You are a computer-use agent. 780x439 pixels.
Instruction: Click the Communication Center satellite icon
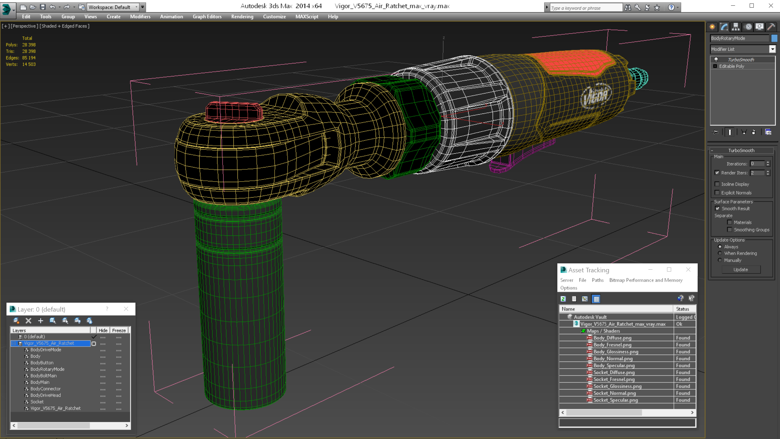tap(647, 8)
